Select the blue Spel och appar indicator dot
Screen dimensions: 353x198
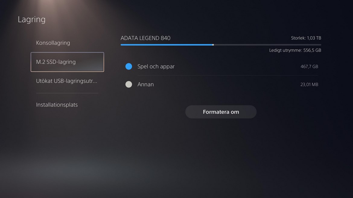pyautogui.click(x=129, y=67)
